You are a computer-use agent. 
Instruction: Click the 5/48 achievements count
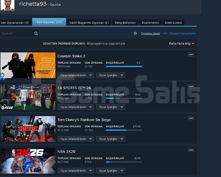point(137,158)
